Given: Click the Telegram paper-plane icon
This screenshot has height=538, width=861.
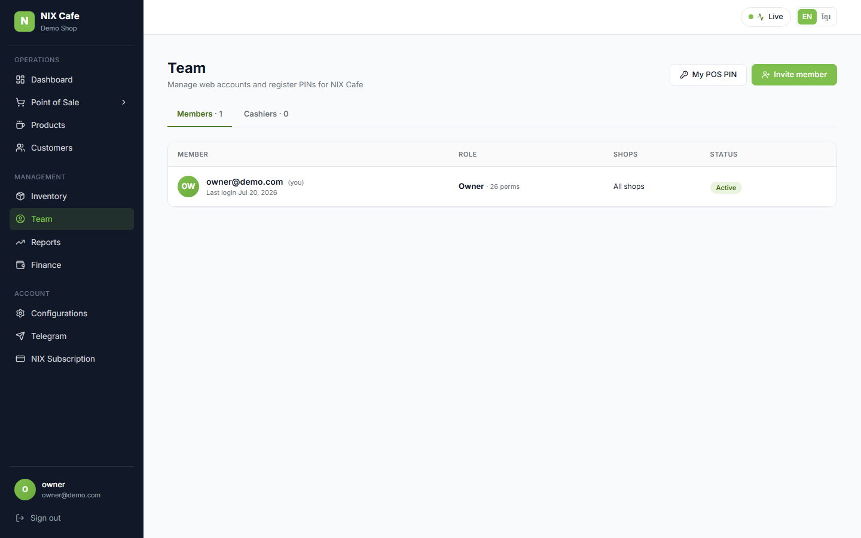Looking at the screenshot, I should [x=20, y=336].
